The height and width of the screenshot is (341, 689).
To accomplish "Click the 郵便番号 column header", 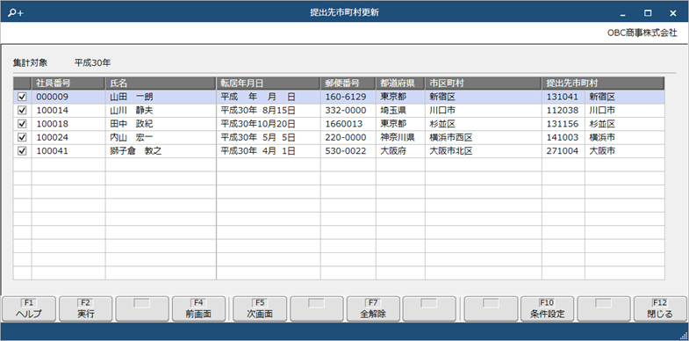I will [348, 83].
